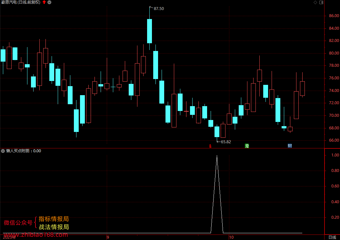Image resolution: width=340 pixels, height=240 pixels.
Task: Click the 66.00 value on price axis
Action: point(334,140)
